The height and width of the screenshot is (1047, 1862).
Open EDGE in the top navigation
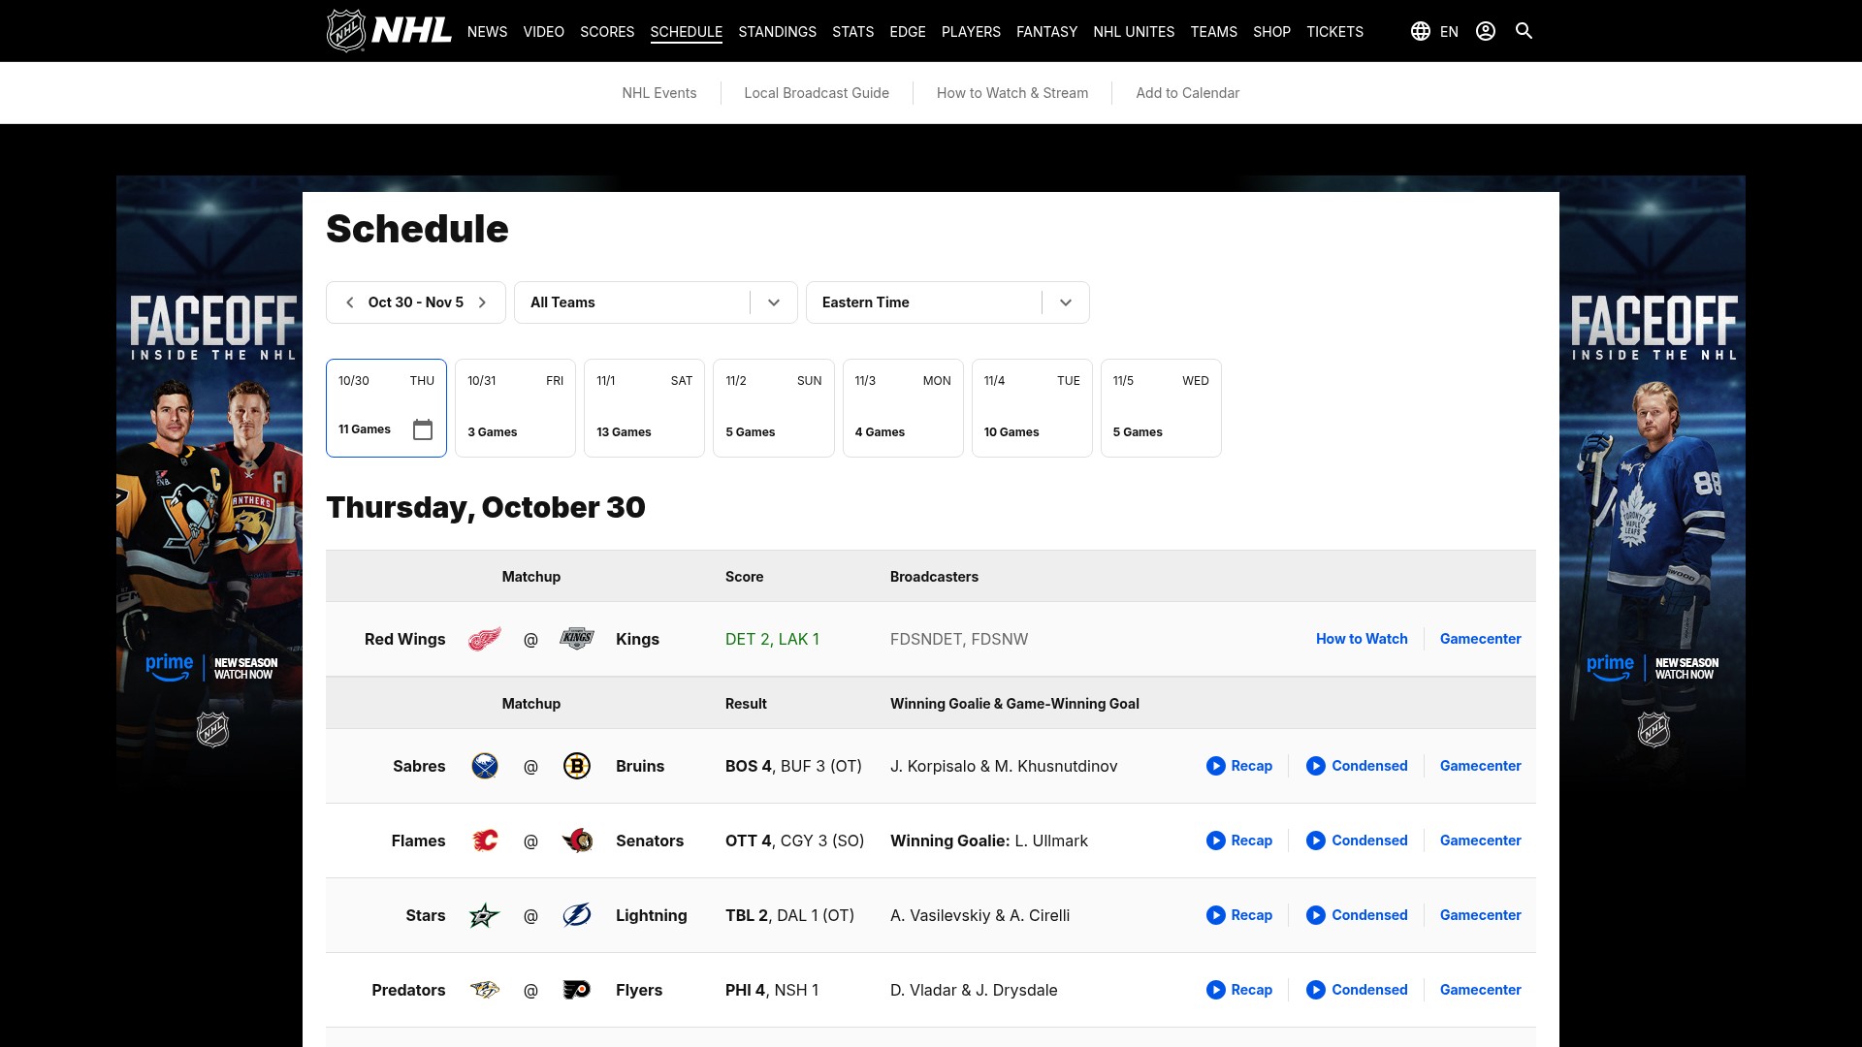[x=908, y=32]
